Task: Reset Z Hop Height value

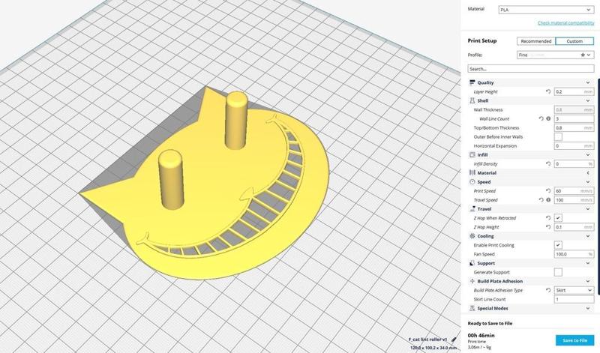Action: [548, 227]
